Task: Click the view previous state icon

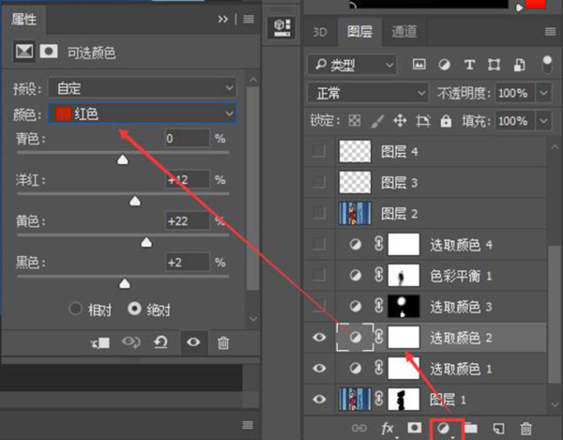Action: pyautogui.click(x=131, y=342)
